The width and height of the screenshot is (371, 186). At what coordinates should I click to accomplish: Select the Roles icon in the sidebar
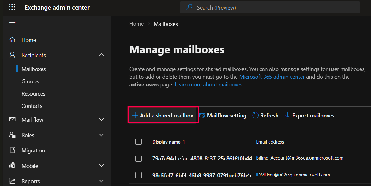coord(12,135)
